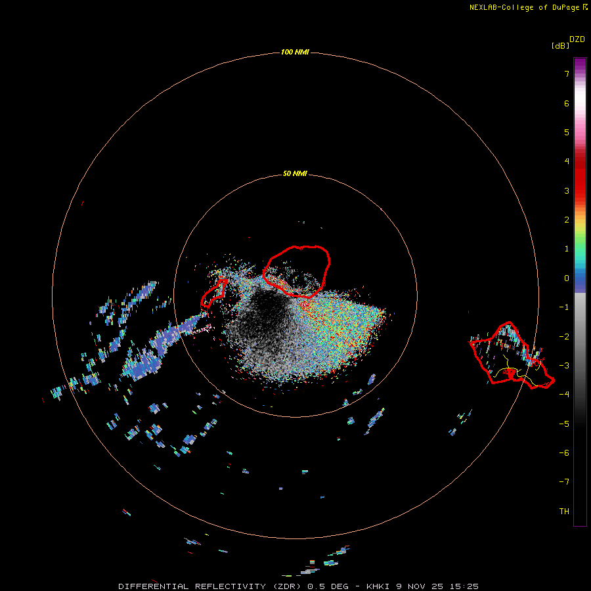Click the 5 tick label on color scale
The image size is (591, 591).
click(x=567, y=132)
